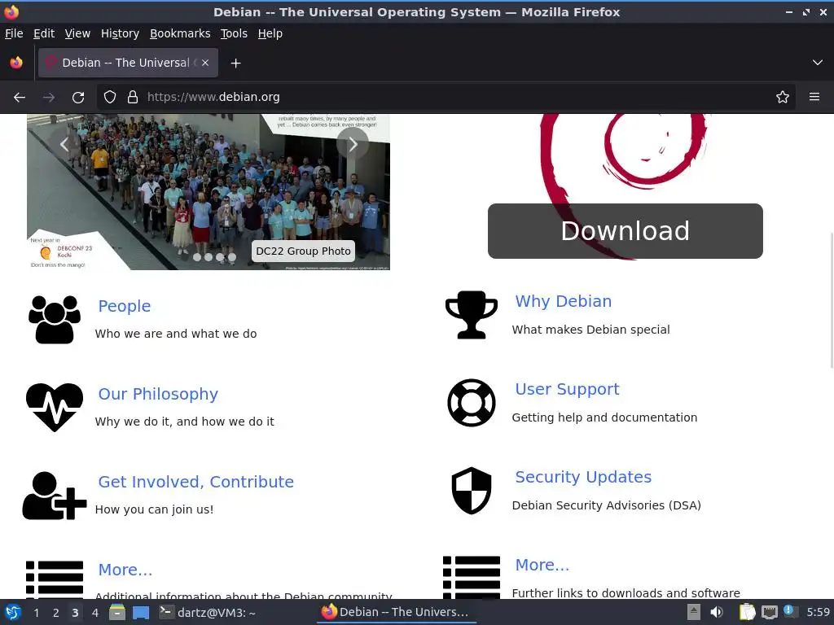Click the network connection tray icon
834x625 pixels.
(769, 612)
